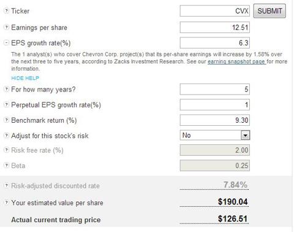Image resolution: width=294 pixels, height=232 pixels.
Task: Focus the Ticker input field
Action: pos(215,11)
